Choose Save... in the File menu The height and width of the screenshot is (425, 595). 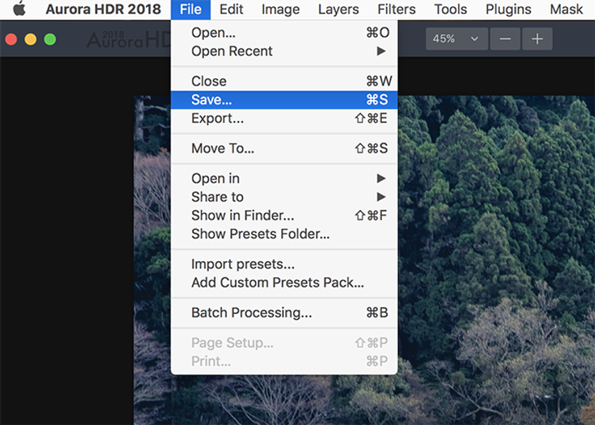pos(284,100)
